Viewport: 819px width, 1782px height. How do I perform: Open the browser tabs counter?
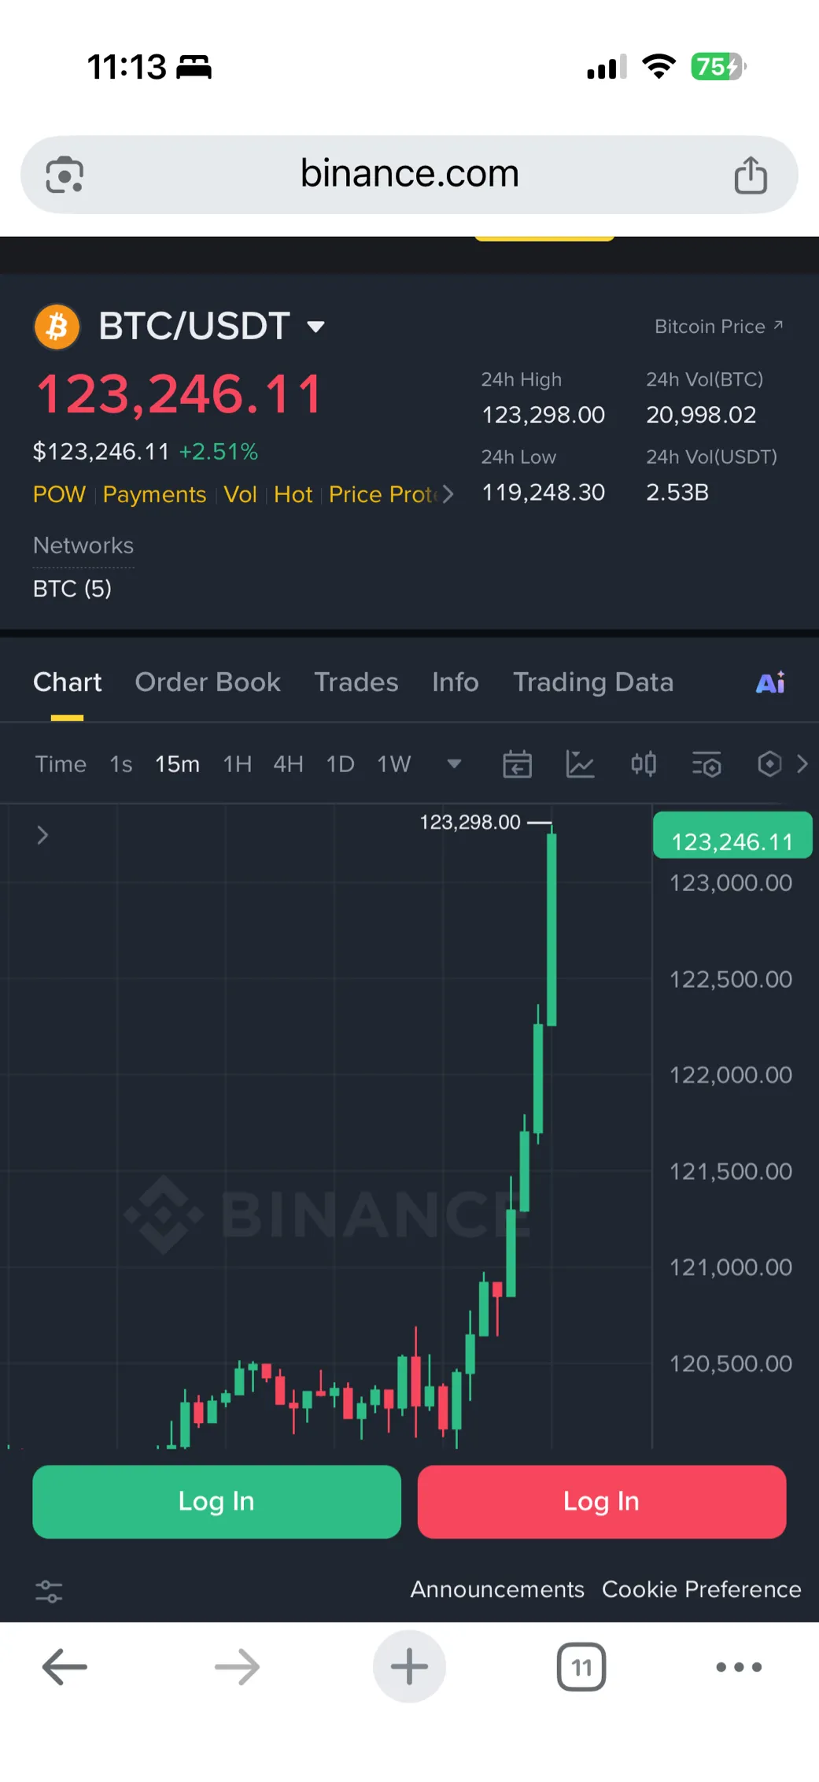tap(581, 1666)
